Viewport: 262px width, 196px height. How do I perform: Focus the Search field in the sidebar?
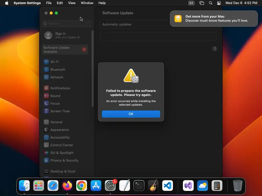coord(67,23)
